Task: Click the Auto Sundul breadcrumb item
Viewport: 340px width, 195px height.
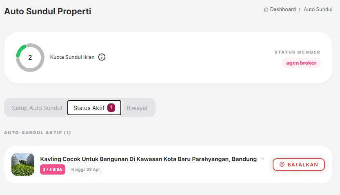Action: click(318, 9)
